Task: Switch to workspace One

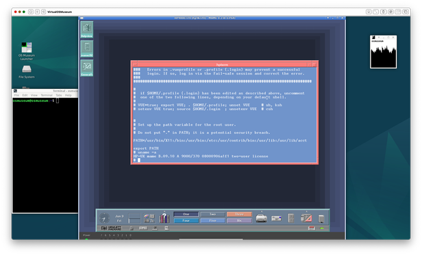Action: point(186,214)
